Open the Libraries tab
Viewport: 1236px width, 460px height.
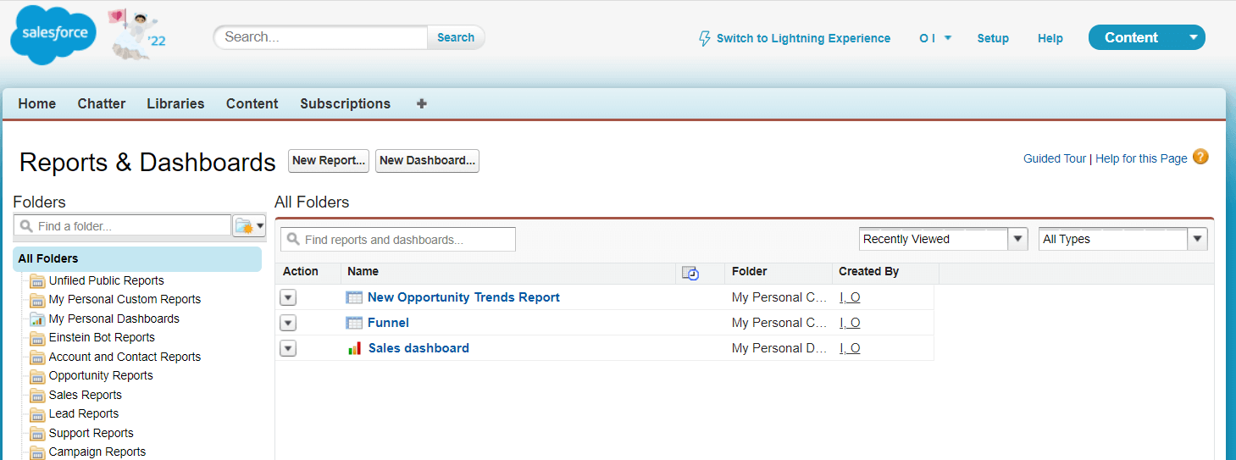(x=175, y=103)
